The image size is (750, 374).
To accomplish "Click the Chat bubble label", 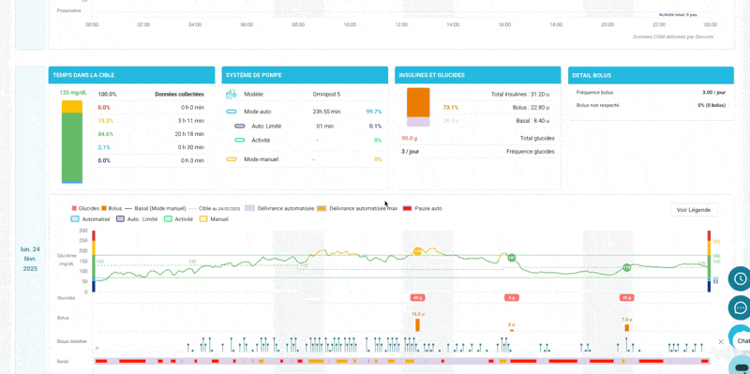I will (743, 341).
